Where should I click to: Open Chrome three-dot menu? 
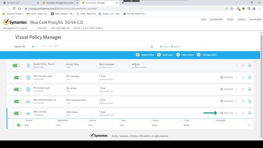pos(259,9)
